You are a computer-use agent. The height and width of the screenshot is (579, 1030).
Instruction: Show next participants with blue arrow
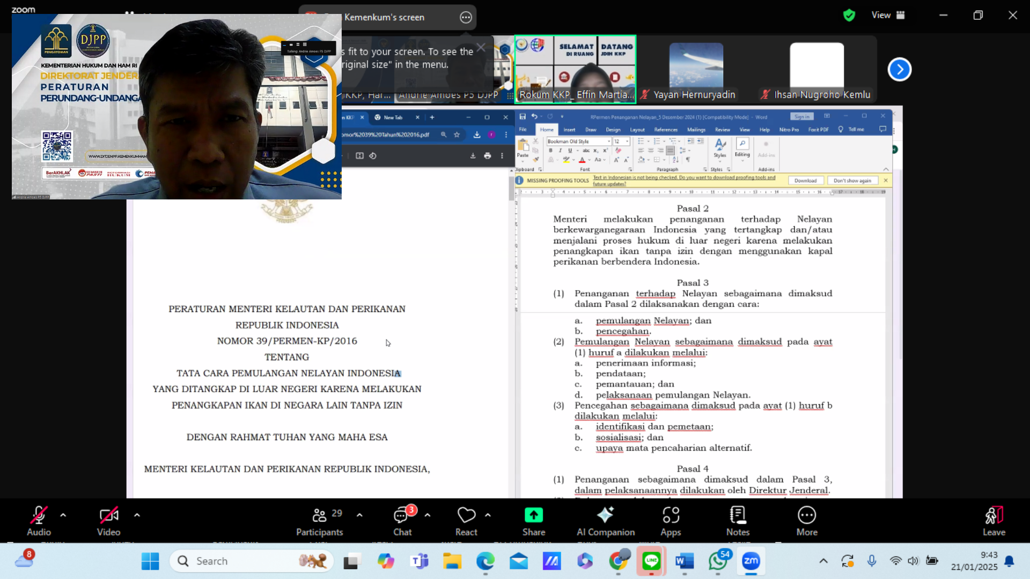click(900, 69)
